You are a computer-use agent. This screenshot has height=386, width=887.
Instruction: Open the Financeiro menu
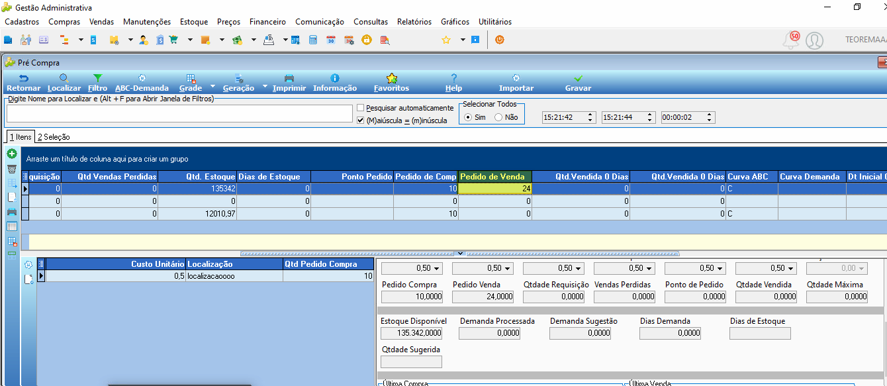(x=267, y=22)
